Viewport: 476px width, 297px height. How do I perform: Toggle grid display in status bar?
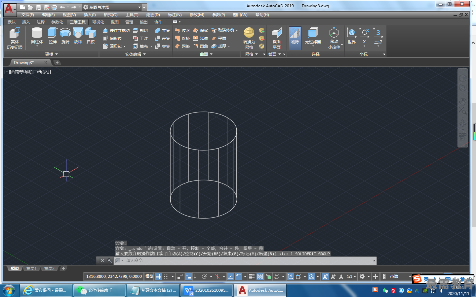click(x=158, y=277)
